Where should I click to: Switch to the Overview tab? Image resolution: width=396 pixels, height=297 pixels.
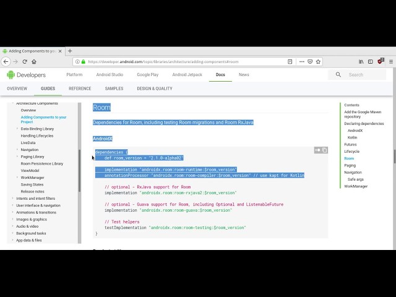tap(17, 88)
